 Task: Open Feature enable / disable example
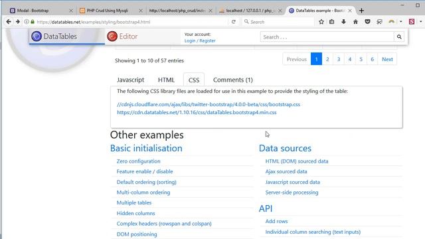145,171
